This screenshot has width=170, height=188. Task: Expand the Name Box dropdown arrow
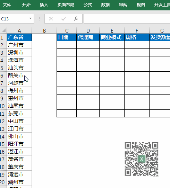tap(30, 18)
